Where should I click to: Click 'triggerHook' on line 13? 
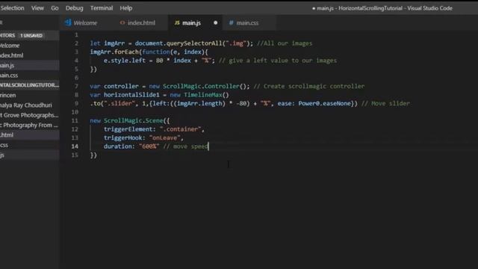pos(122,137)
